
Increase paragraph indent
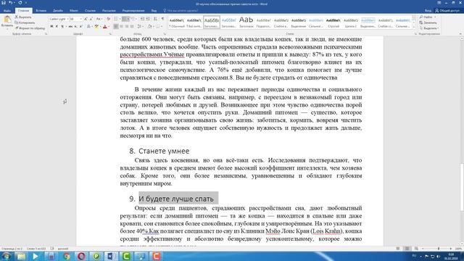pyautogui.click(x=148, y=19)
